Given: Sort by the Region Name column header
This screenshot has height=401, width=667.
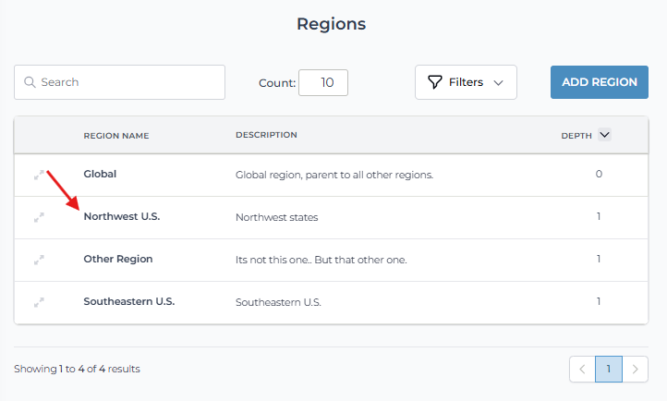Looking at the screenshot, I should [x=116, y=136].
